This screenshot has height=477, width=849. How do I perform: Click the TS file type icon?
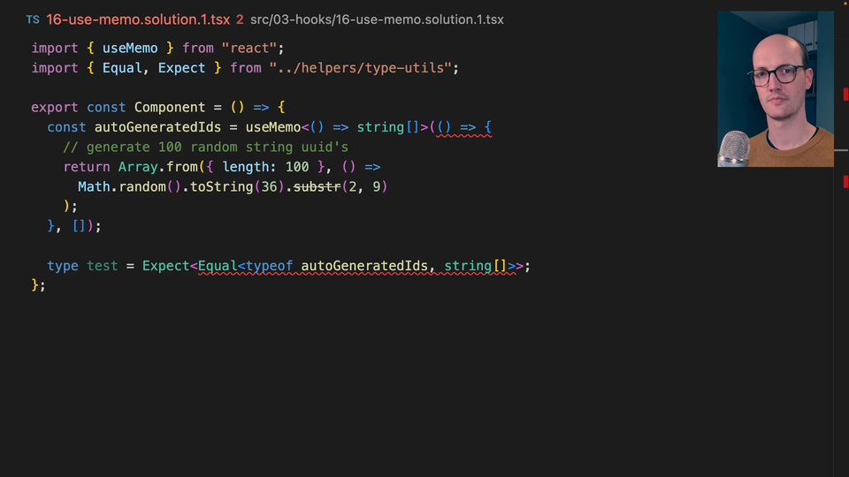pyautogui.click(x=33, y=19)
